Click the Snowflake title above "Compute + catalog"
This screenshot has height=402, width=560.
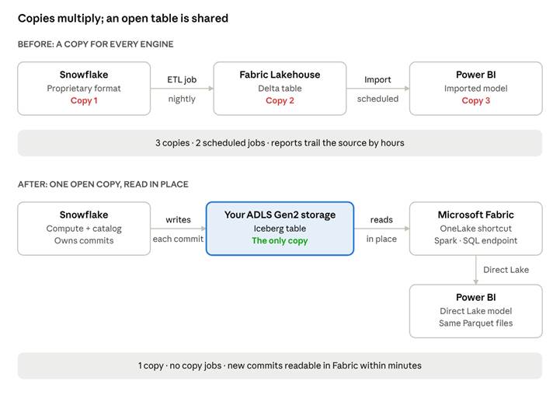[x=84, y=215]
